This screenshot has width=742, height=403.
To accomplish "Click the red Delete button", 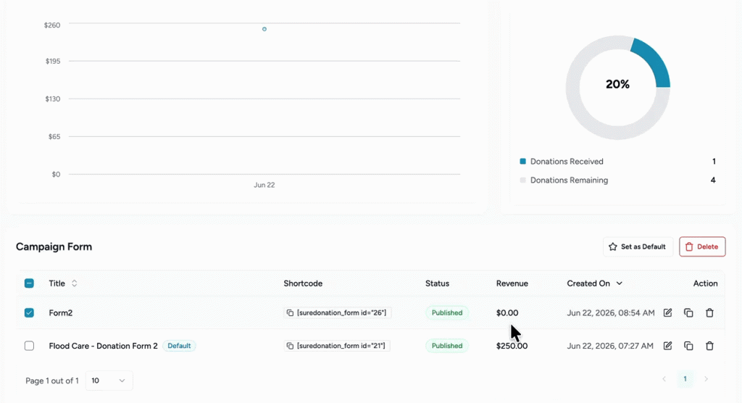I will [702, 246].
